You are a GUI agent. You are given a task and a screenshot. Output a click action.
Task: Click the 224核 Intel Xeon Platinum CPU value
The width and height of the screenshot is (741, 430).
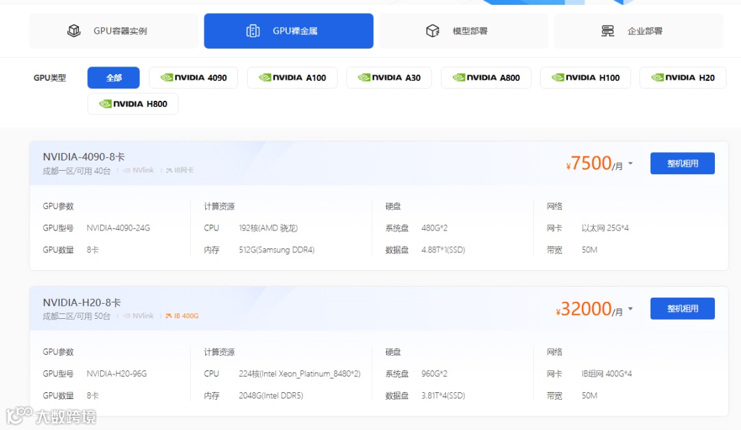click(x=300, y=374)
